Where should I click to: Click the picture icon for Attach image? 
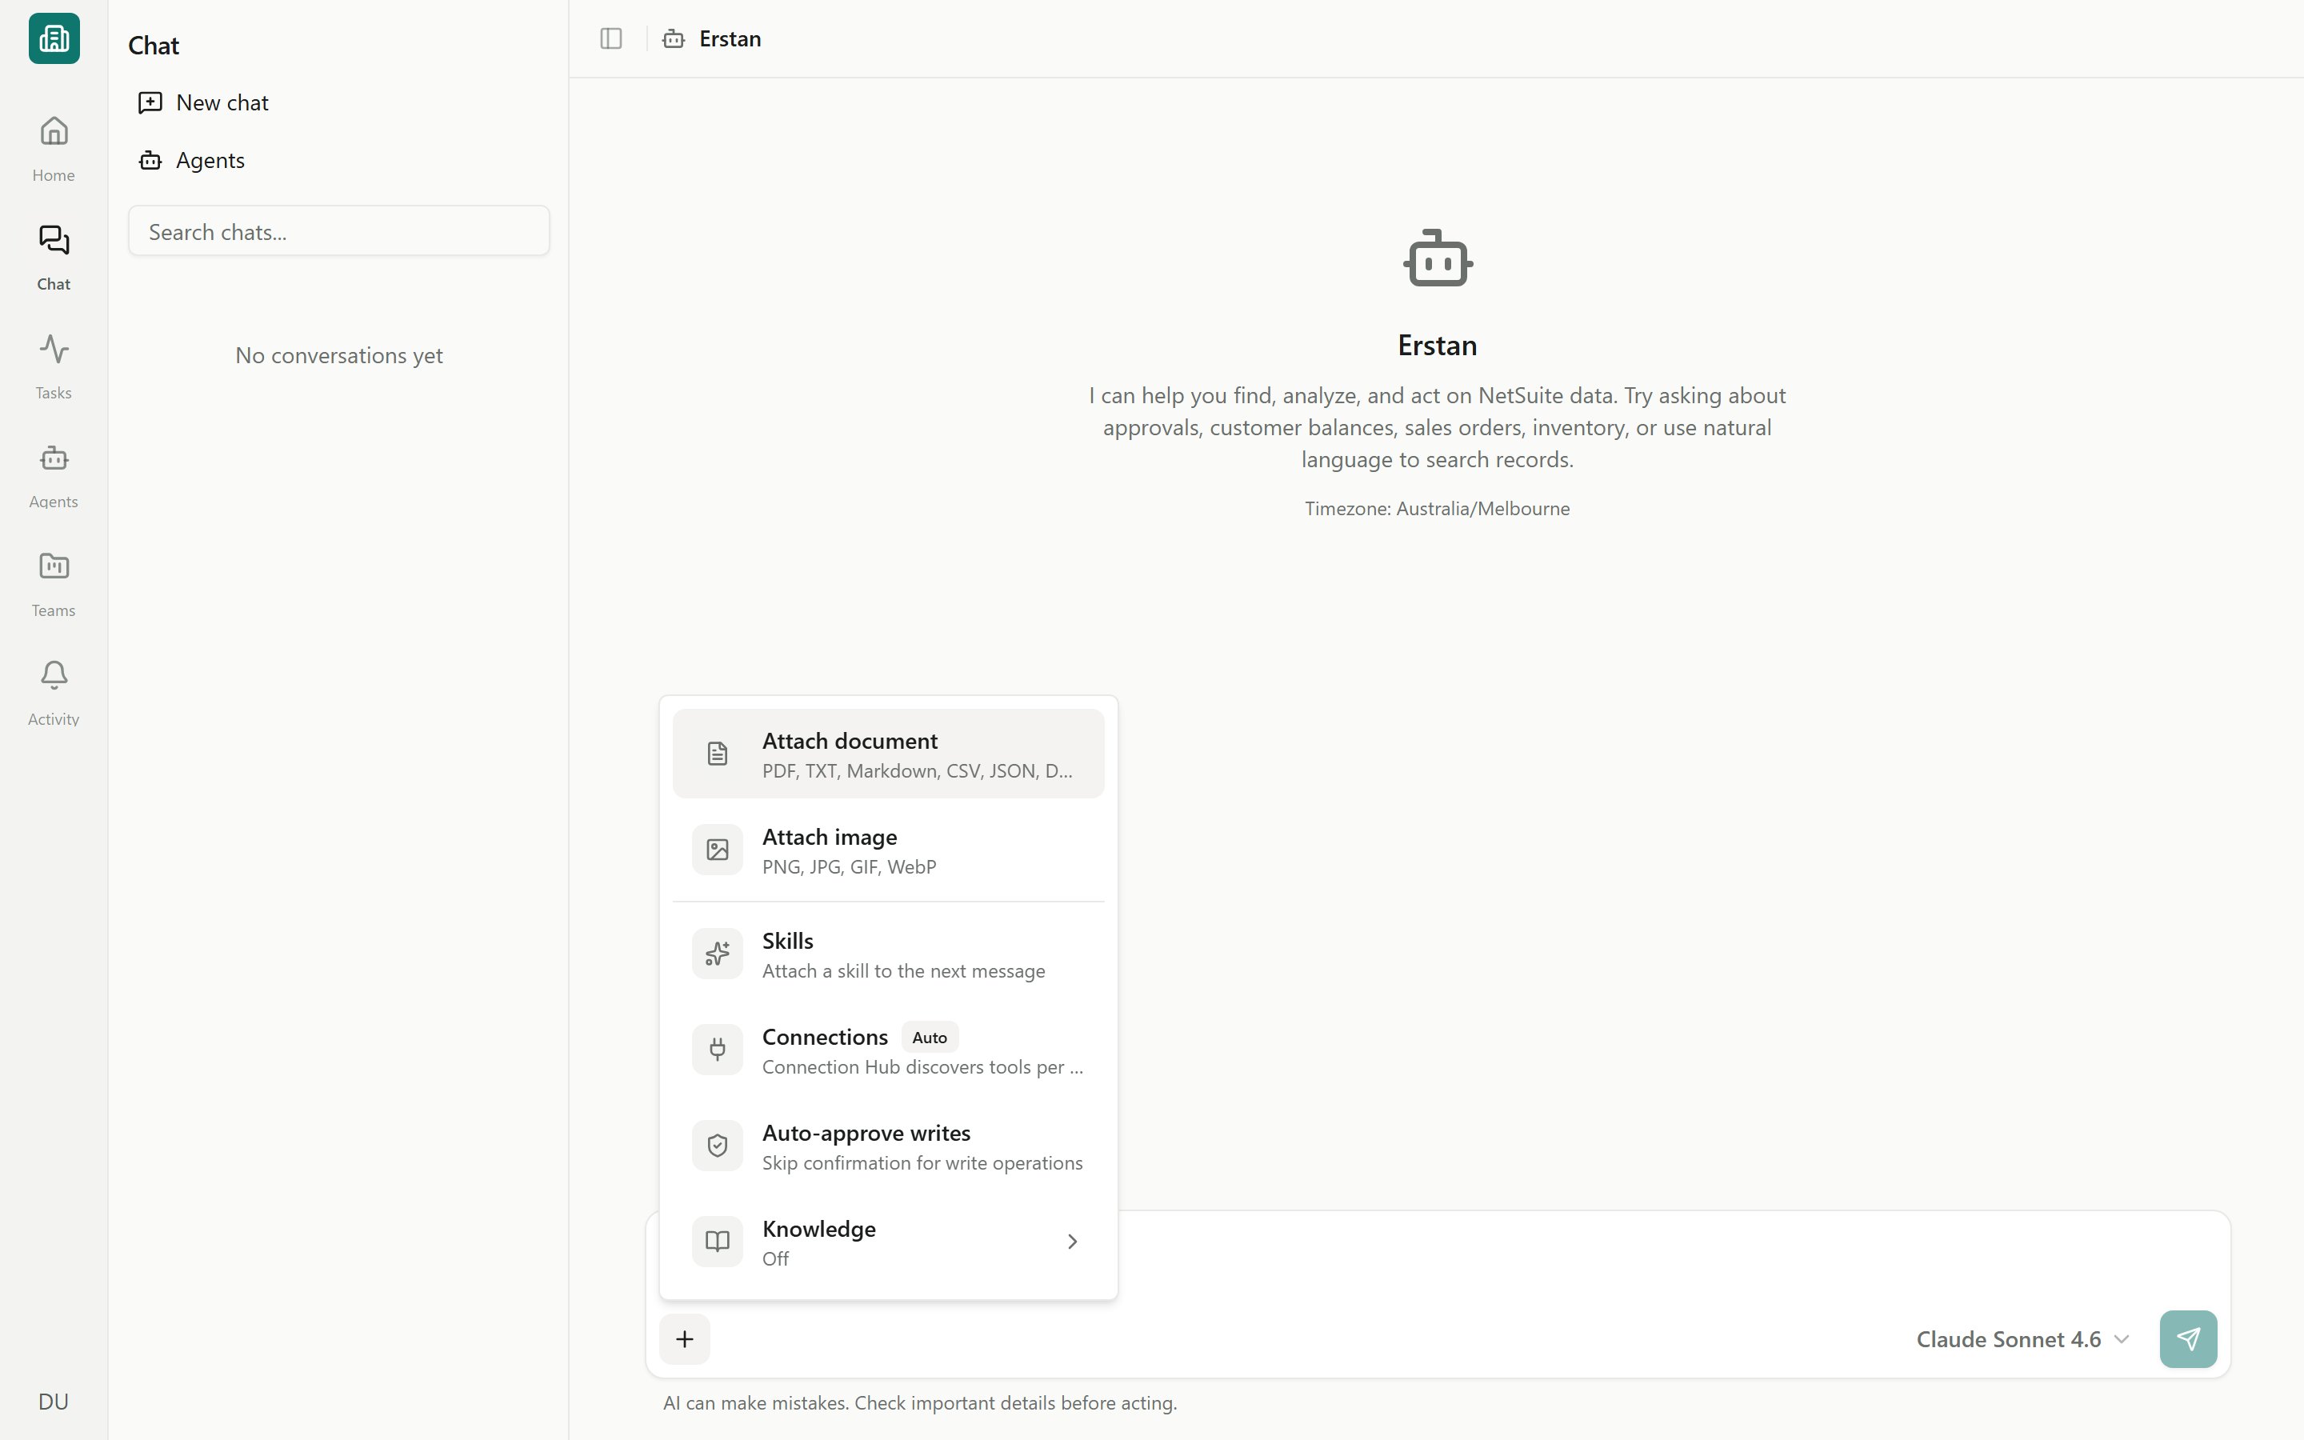click(x=717, y=850)
